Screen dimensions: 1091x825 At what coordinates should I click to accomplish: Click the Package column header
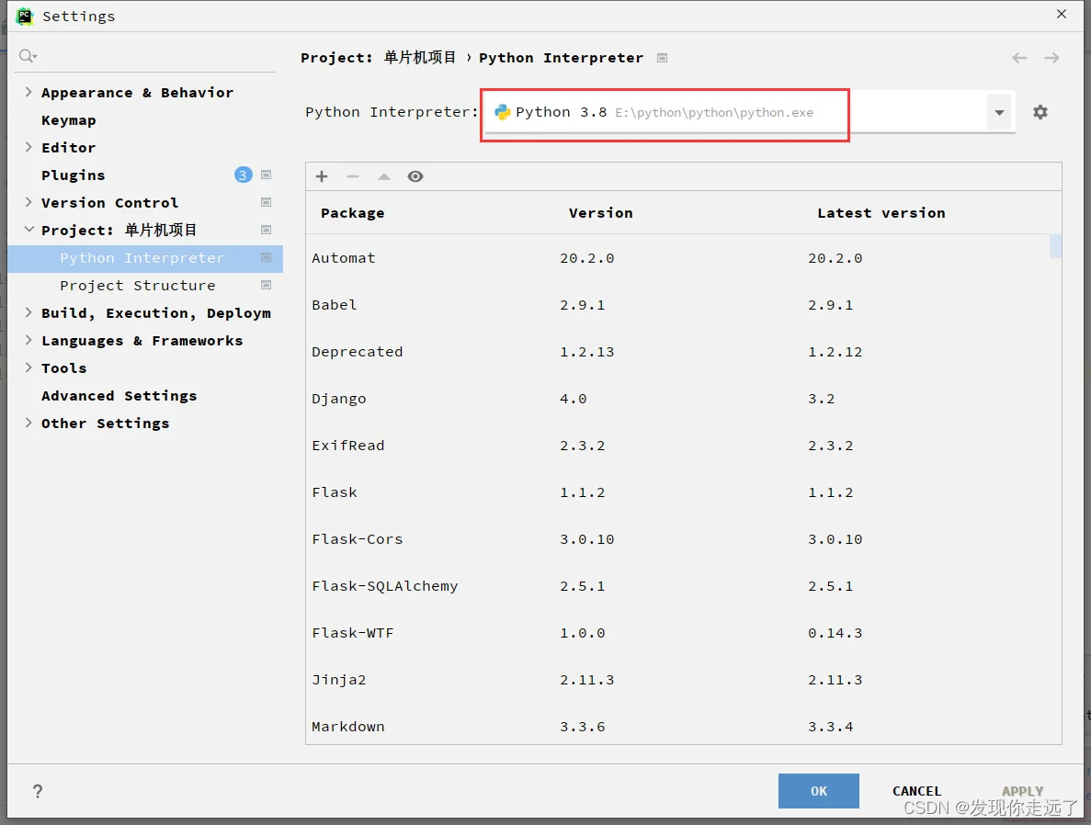click(353, 213)
